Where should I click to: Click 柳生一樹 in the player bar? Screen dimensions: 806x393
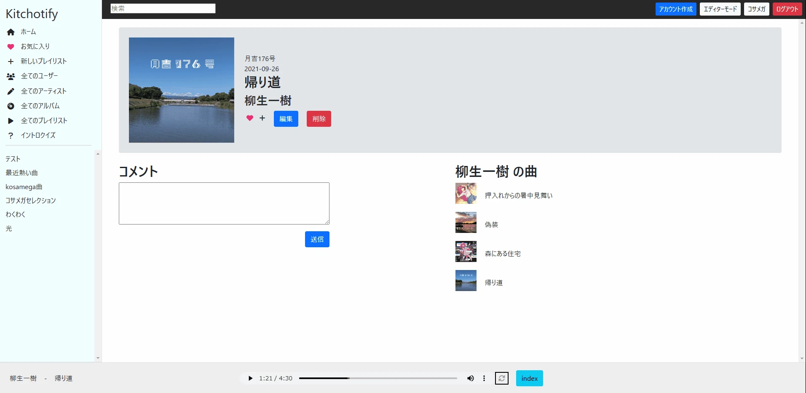(x=23, y=378)
